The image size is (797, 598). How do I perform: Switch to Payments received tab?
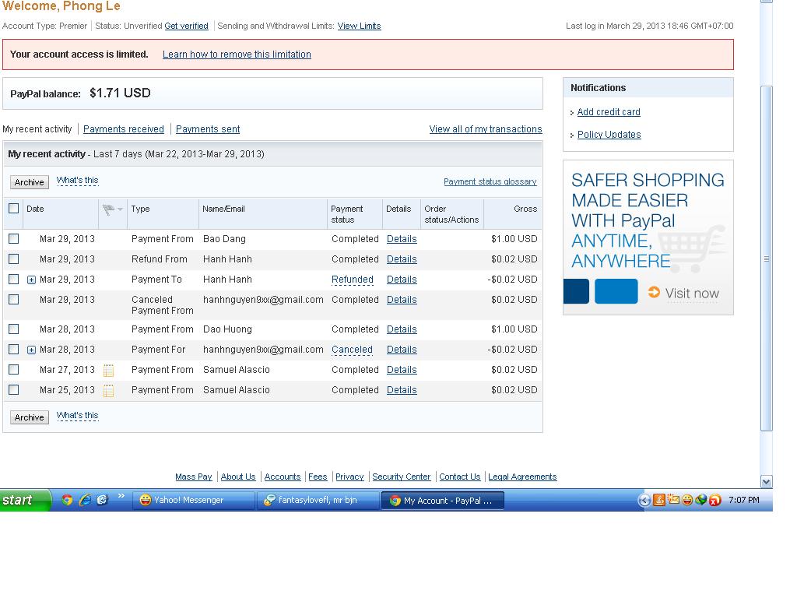coord(124,129)
